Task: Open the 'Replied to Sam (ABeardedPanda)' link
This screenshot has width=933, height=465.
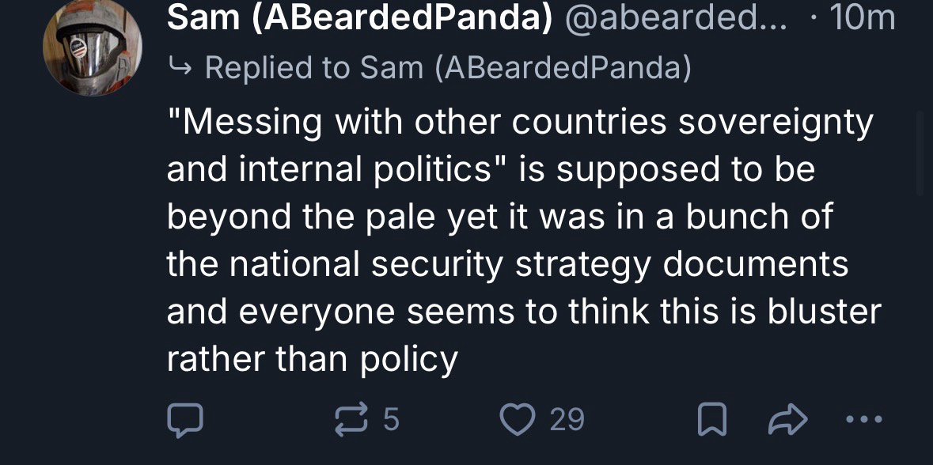Action: (448, 68)
